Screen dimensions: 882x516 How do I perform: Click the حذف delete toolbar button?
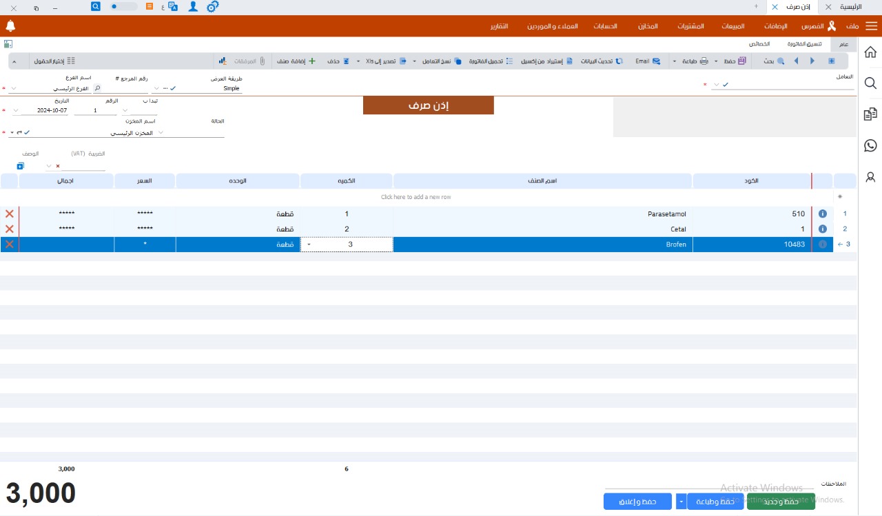(x=338, y=61)
